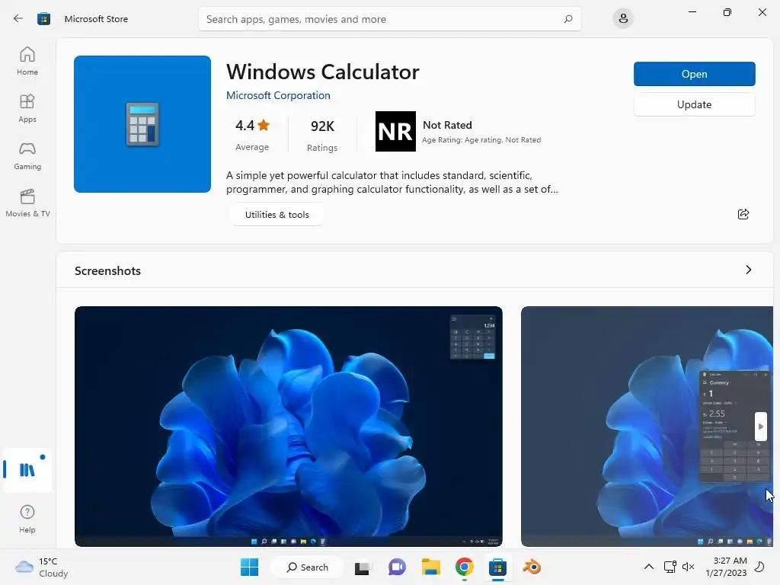Go back using the back arrow
This screenshot has height=585, width=780.
tap(18, 19)
